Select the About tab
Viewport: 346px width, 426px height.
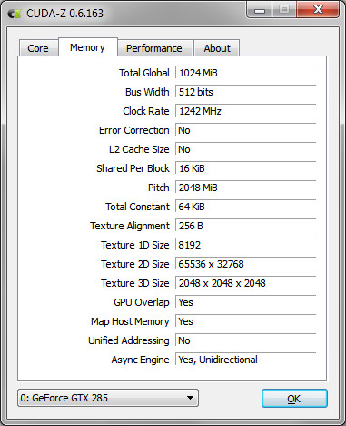point(217,48)
